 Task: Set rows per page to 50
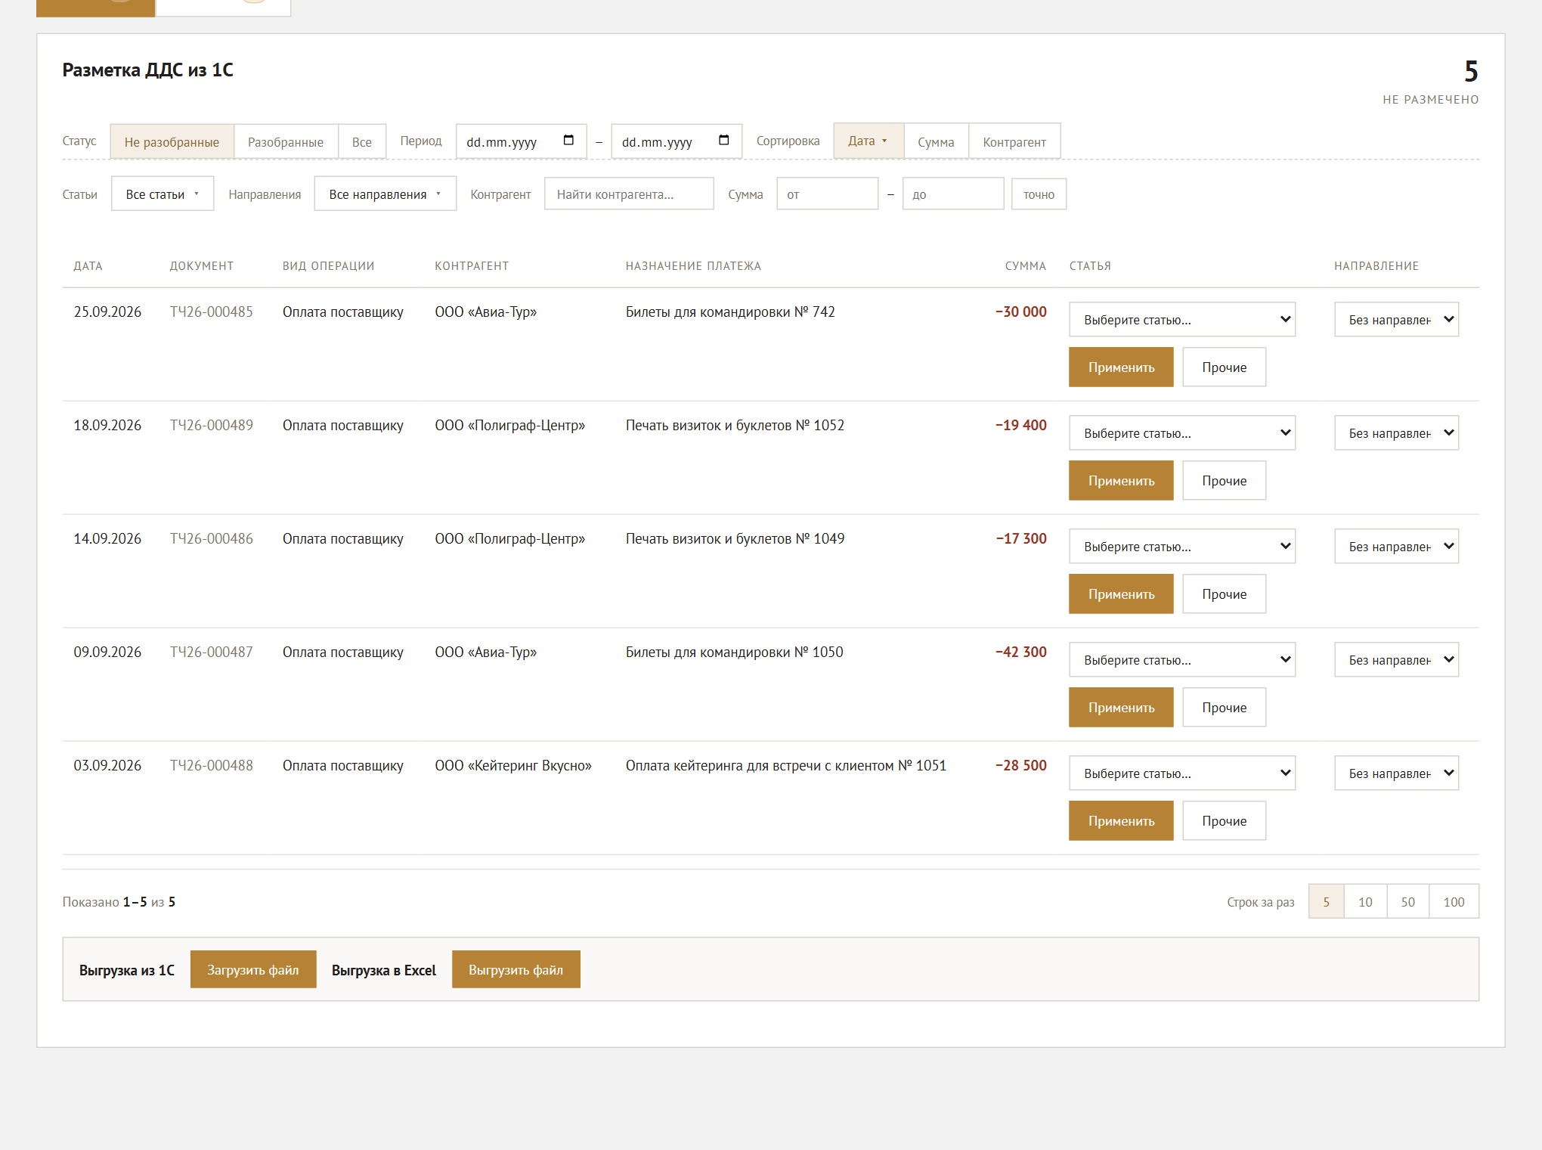(x=1407, y=902)
